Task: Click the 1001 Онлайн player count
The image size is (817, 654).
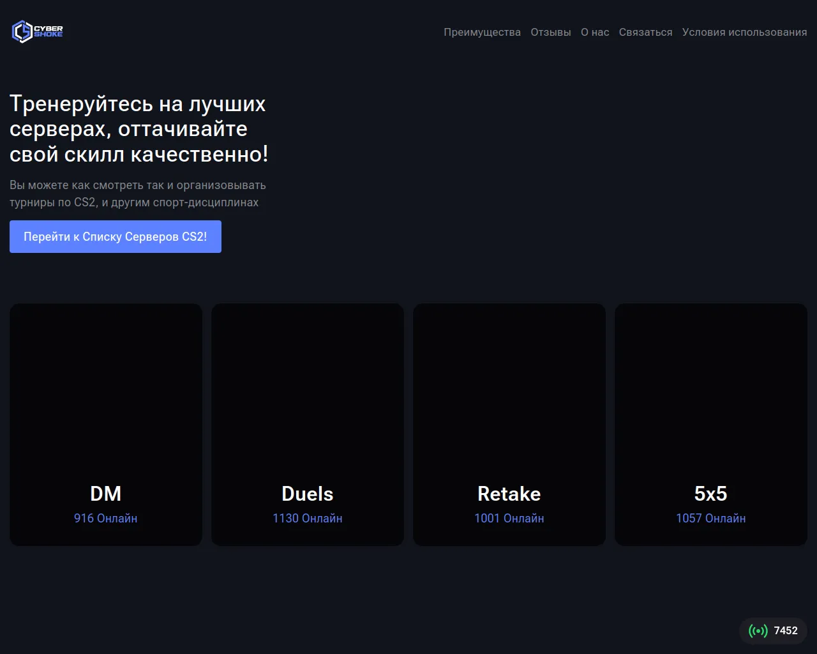Action: [x=509, y=518]
